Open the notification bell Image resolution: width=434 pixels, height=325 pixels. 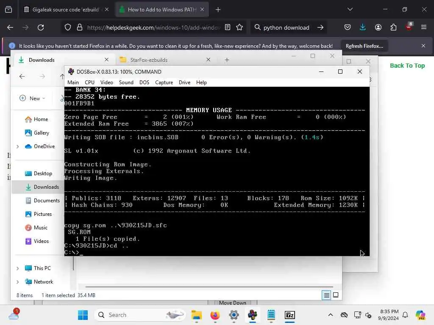[405, 315]
